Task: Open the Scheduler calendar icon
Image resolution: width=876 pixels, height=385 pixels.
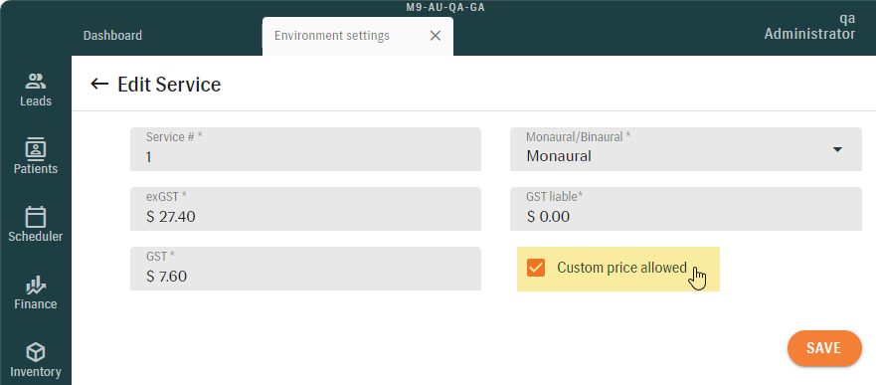Action: pos(36,217)
